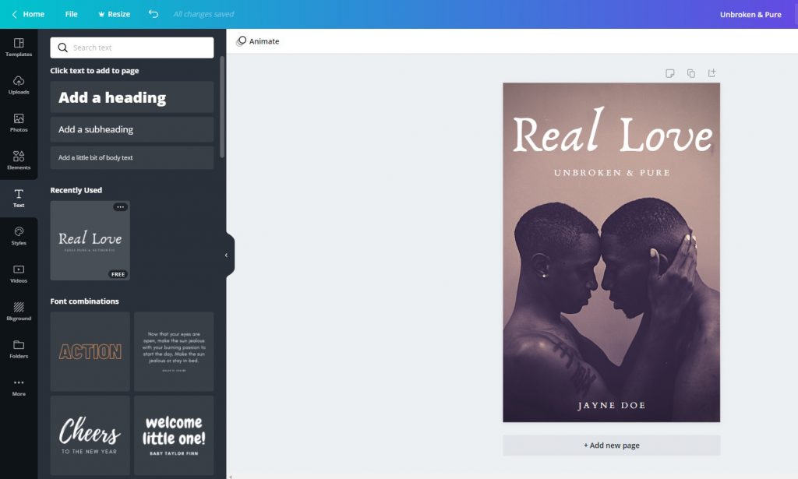The height and width of the screenshot is (479, 798).
Task: Open the Styles sidebar panel
Action: tap(19, 235)
